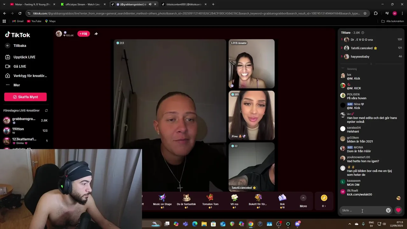Open the YouTube bookmark

point(34,21)
